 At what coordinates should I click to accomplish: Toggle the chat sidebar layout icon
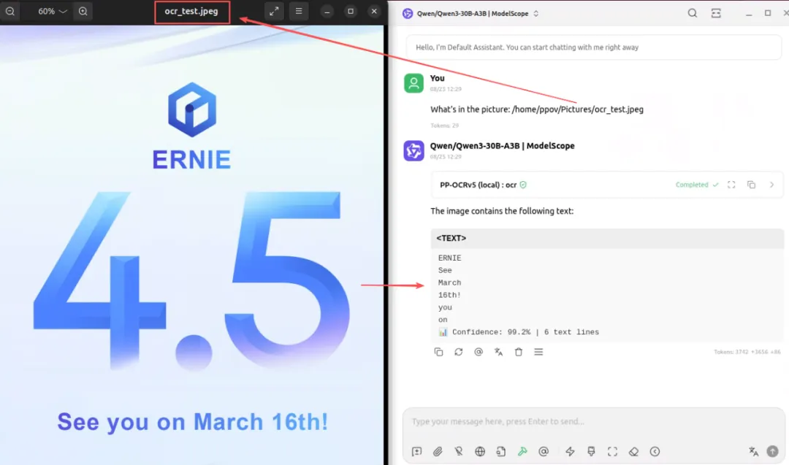coord(716,14)
